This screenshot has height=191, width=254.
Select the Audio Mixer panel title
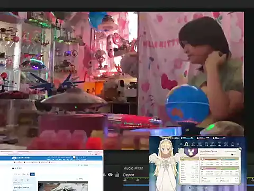133,168
